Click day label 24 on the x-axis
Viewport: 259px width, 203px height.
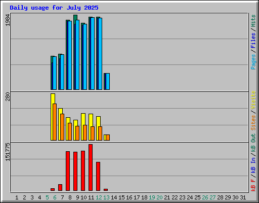190,197
